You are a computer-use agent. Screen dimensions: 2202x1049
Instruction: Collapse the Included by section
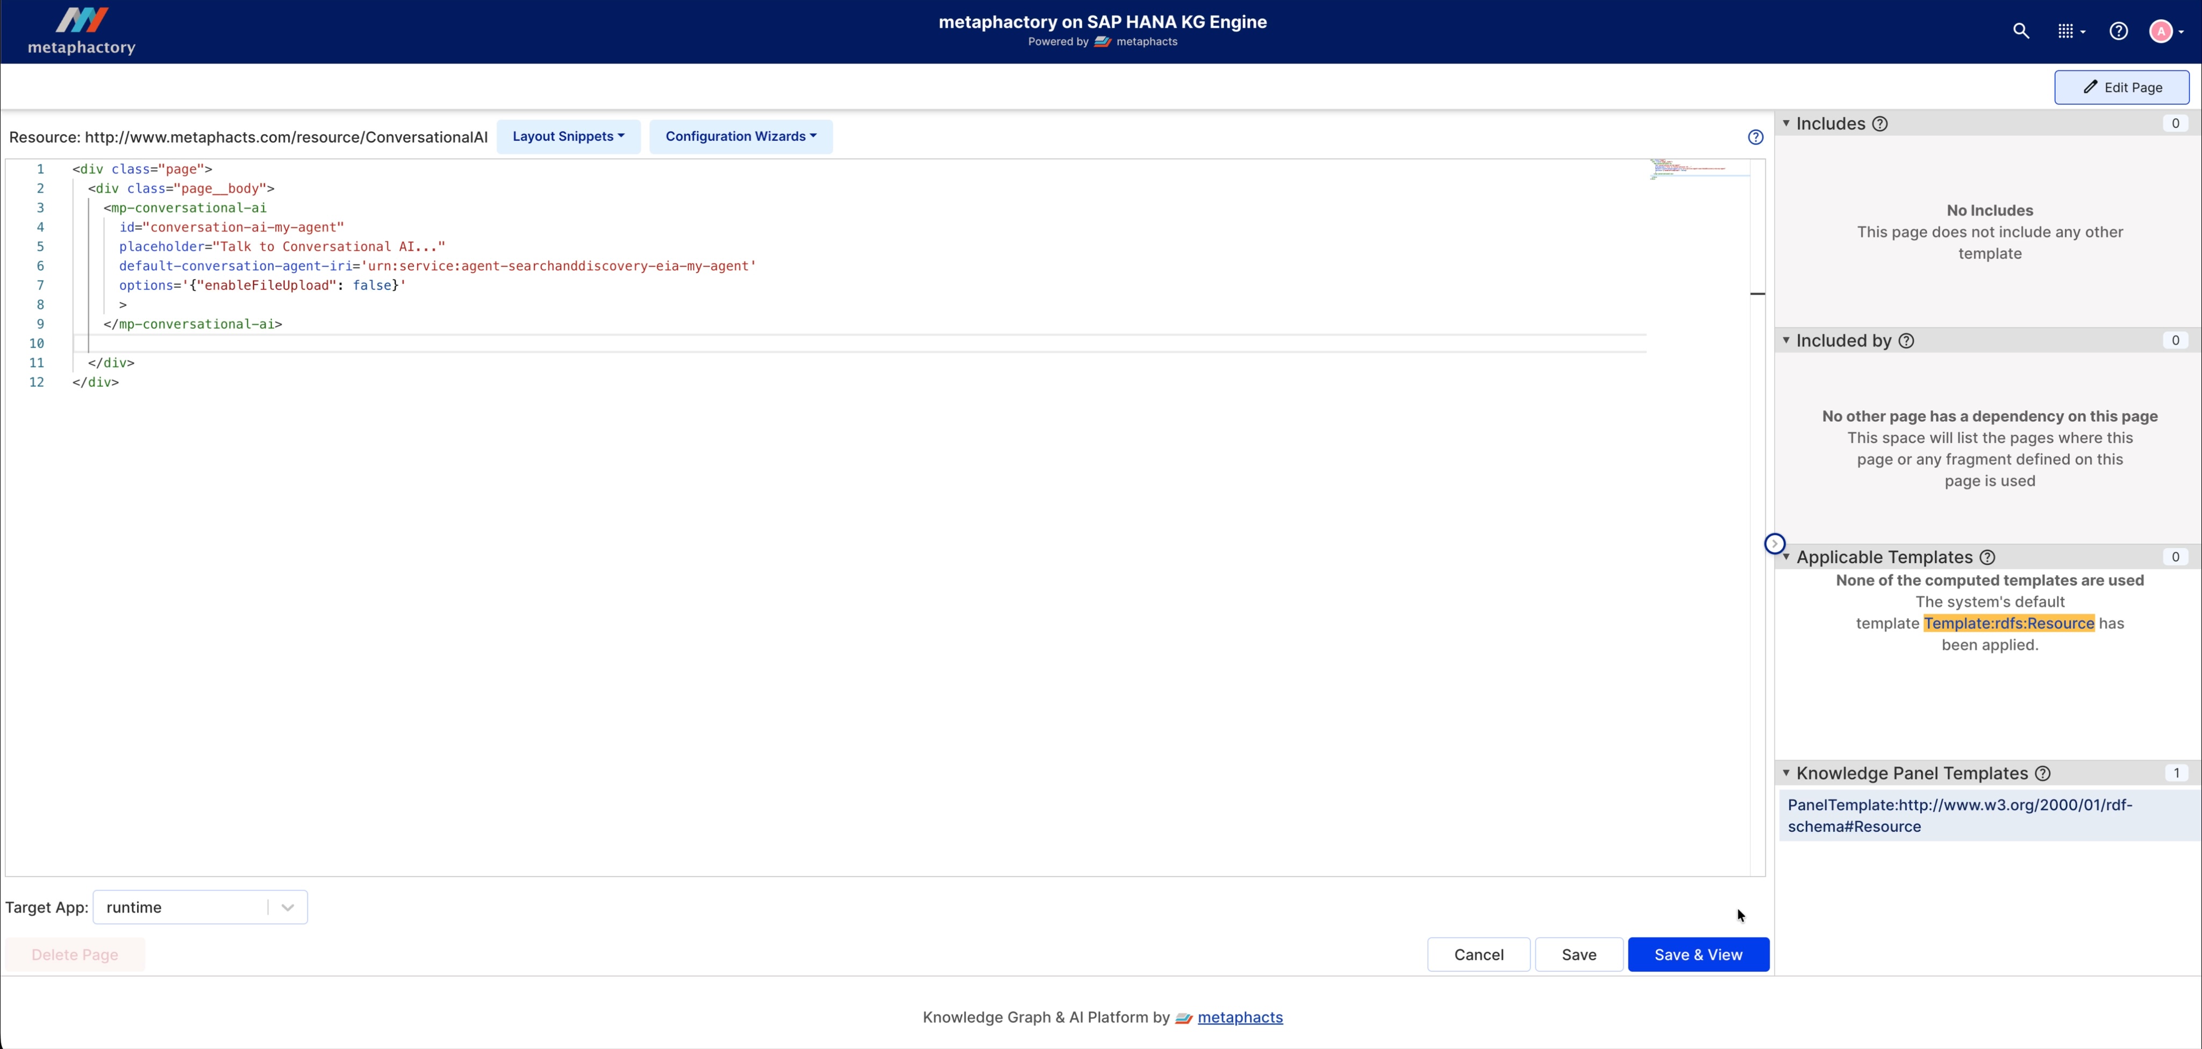pos(1786,340)
